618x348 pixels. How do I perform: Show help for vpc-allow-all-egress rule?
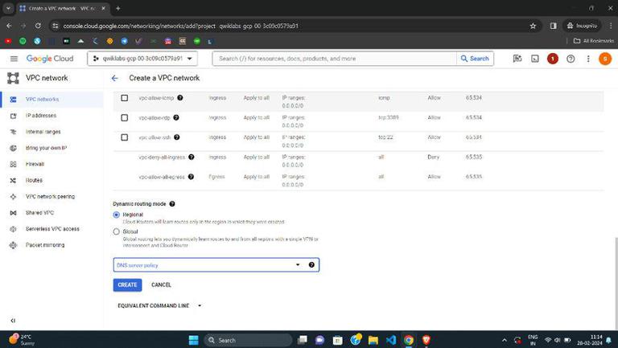pyautogui.click(x=191, y=177)
